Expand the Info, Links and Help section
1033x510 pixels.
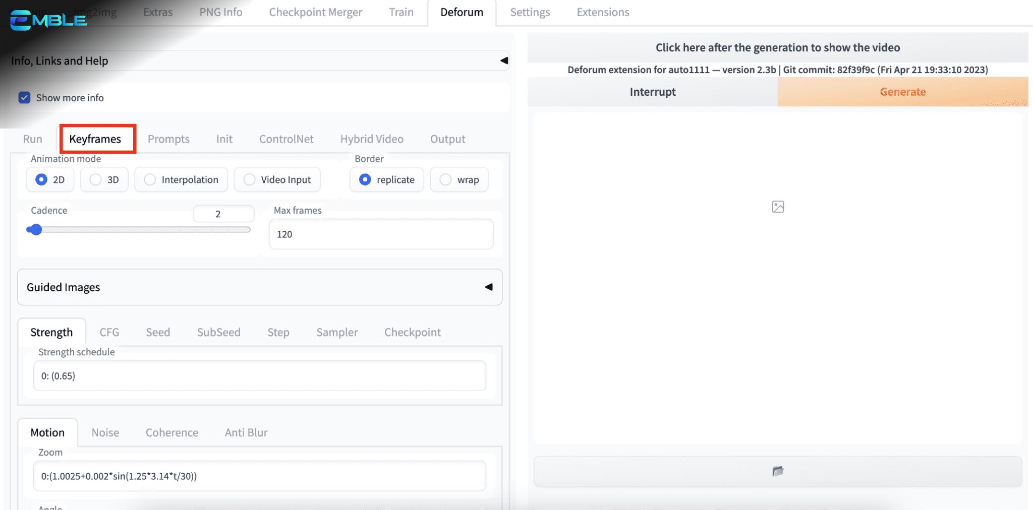(x=260, y=60)
